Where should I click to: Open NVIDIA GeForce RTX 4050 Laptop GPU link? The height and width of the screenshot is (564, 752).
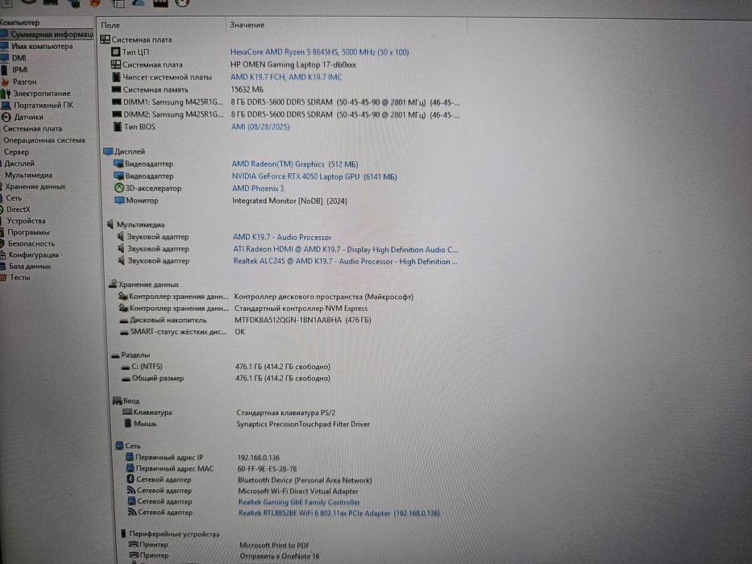click(314, 177)
